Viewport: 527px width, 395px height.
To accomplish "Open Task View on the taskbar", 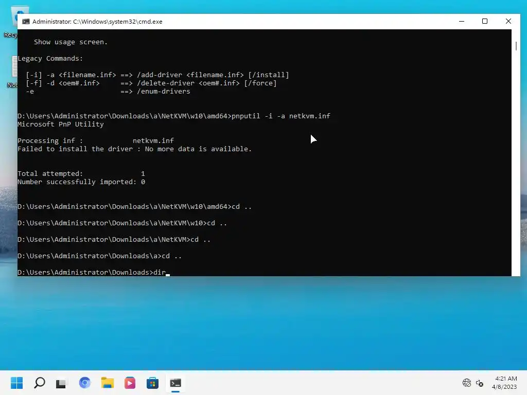I will (61, 383).
